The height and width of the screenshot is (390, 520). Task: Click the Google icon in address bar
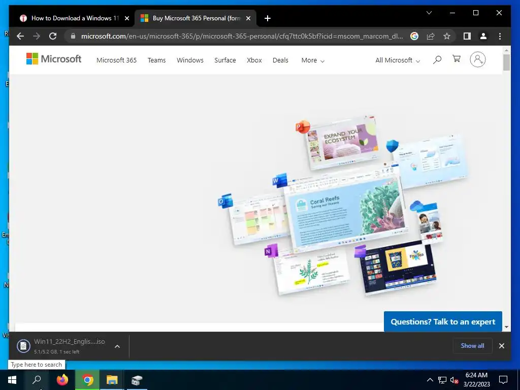(x=414, y=36)
